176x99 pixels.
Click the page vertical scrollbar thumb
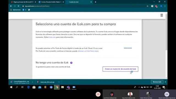click(x=166, y=32)
